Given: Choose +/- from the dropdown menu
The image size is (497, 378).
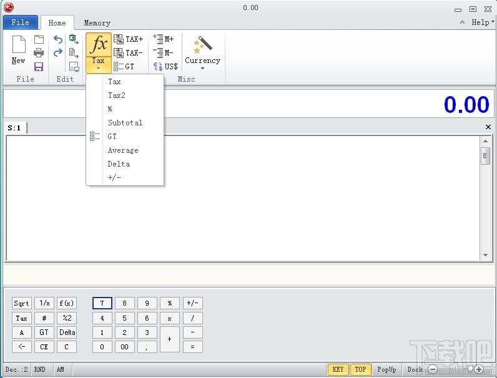Looking at the screenshot, I should pos(125,177).
